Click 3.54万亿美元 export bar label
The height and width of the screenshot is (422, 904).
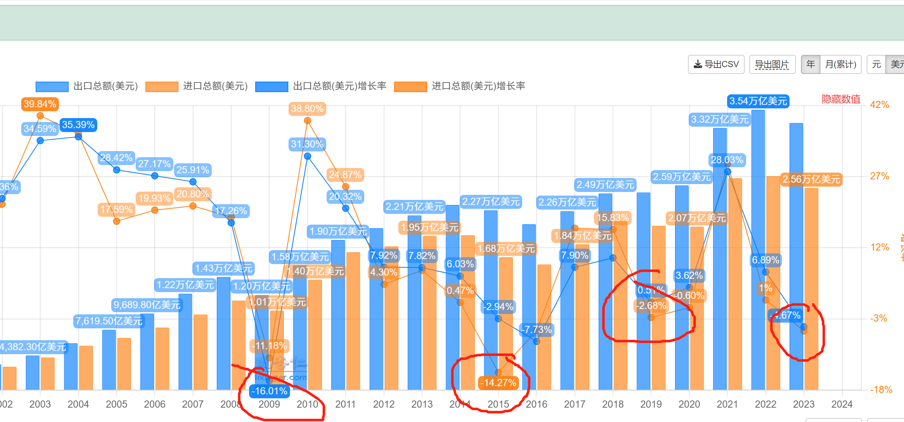(758, 101)
